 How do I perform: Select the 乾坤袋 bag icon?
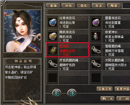[52, 50]
